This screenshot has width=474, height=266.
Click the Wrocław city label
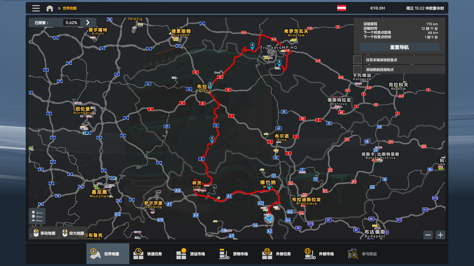pyautogui.click(x=296, y=33)
